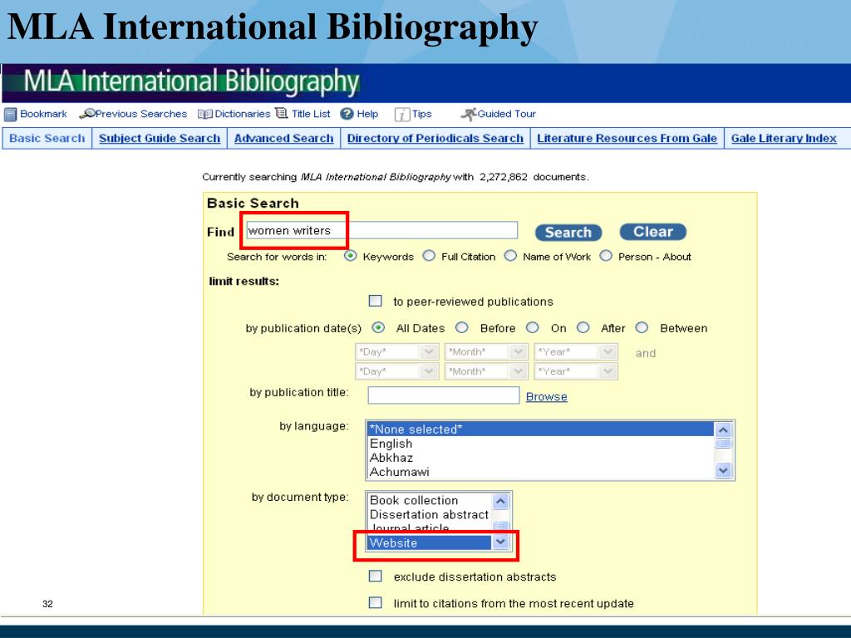The height and width of the screenshot is (638, 851).
Task: Select the Person - About radio button
Action: pyautogui.click(x=606, y=256)
